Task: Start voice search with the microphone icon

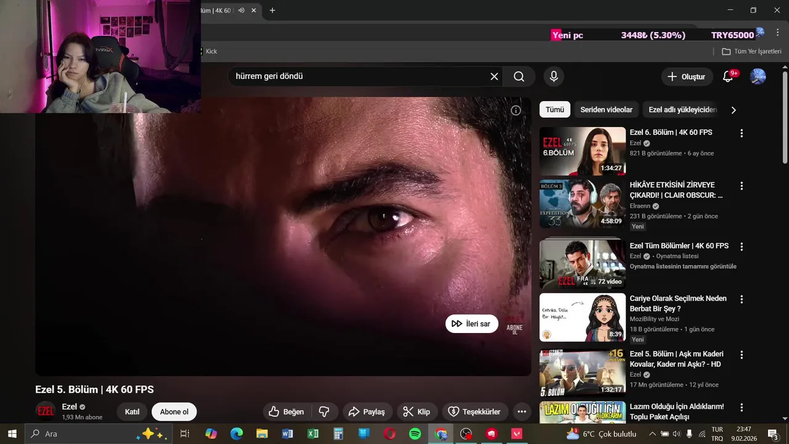Action: point(554,76)
